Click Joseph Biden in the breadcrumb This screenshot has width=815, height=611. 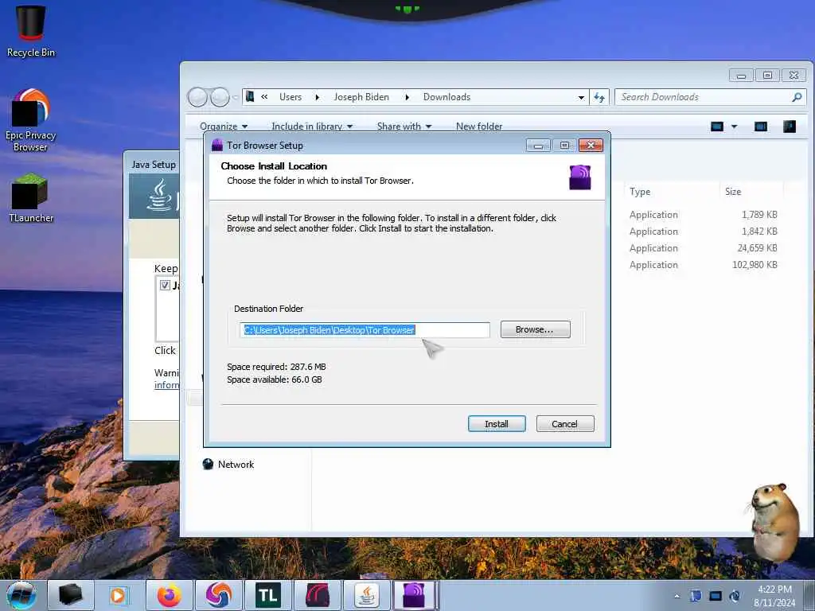(361, 97)
